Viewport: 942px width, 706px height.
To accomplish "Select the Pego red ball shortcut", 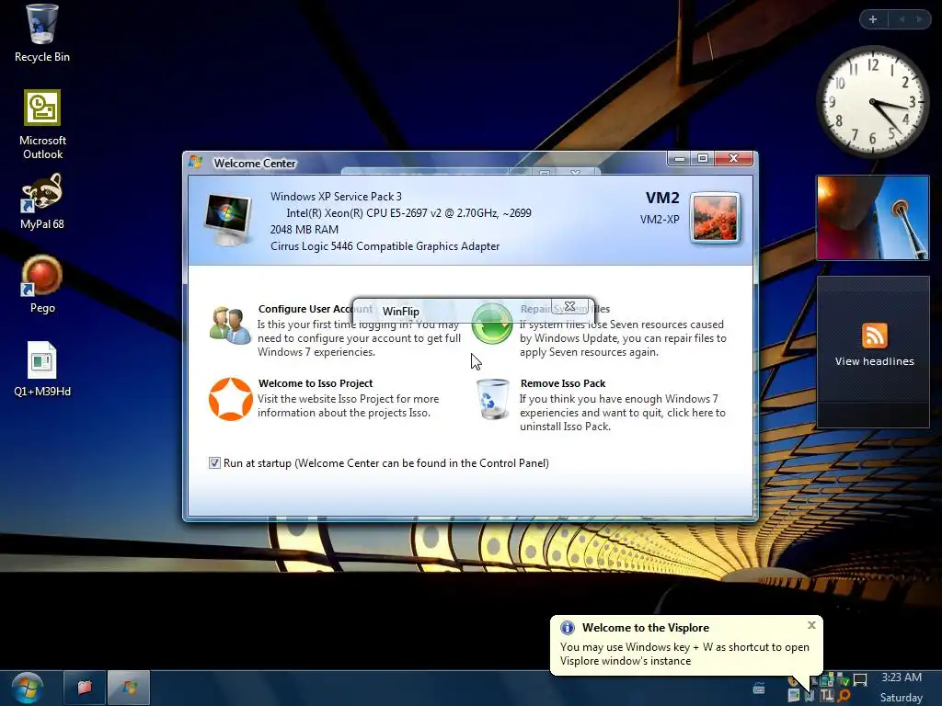I will click(42, 285).
